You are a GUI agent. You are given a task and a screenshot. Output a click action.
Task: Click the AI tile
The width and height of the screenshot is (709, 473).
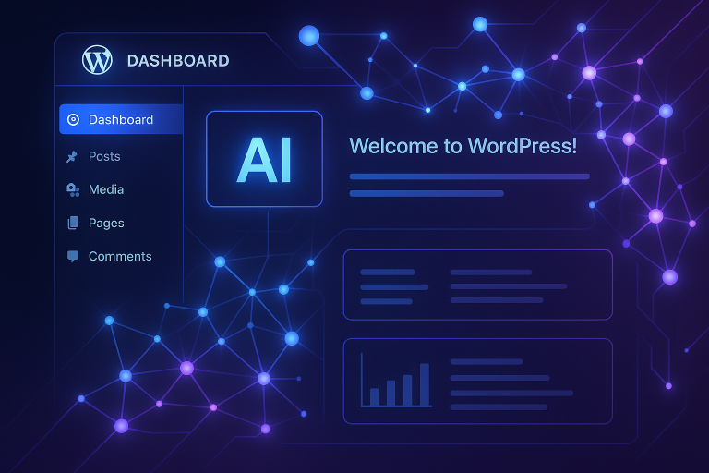pyautogui.click(x=265, y=159)
